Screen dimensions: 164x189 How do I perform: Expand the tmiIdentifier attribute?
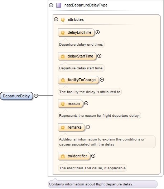tap(93, 156)
